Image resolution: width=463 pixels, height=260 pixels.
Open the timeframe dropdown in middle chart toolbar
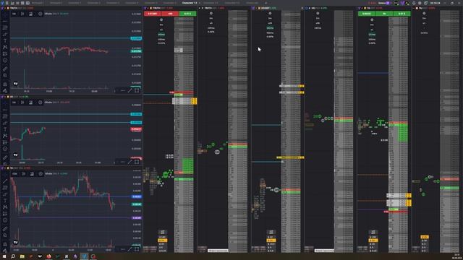[14, 103]
